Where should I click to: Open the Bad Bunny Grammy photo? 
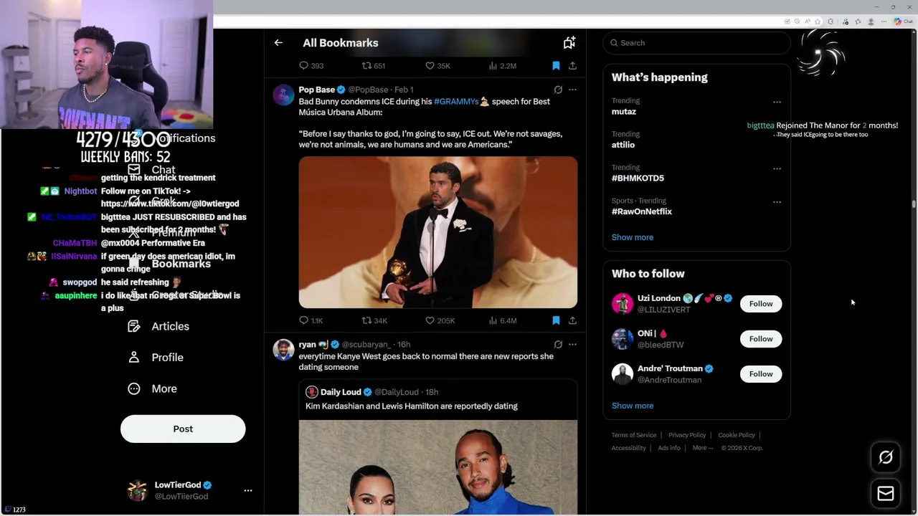pyautogui.click(x=437, y=232)
